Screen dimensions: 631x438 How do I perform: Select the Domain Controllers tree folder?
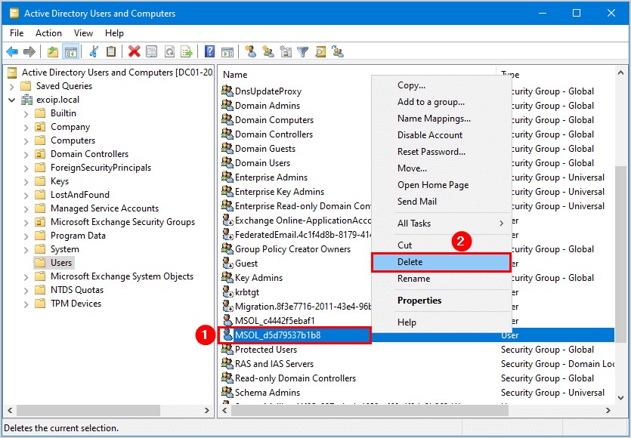click(89, 154)
